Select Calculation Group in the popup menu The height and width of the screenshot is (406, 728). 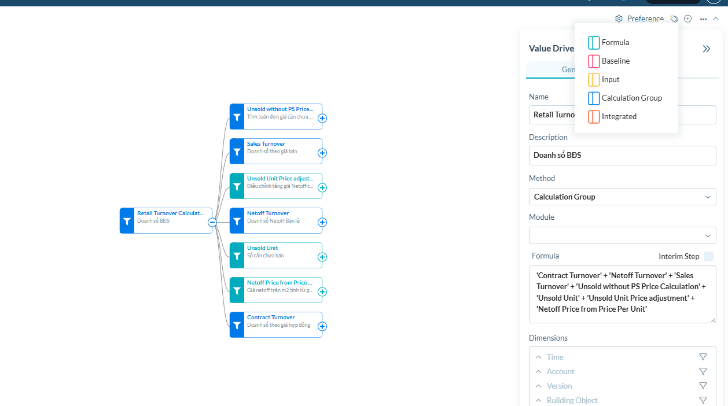[x=630, y=98]
